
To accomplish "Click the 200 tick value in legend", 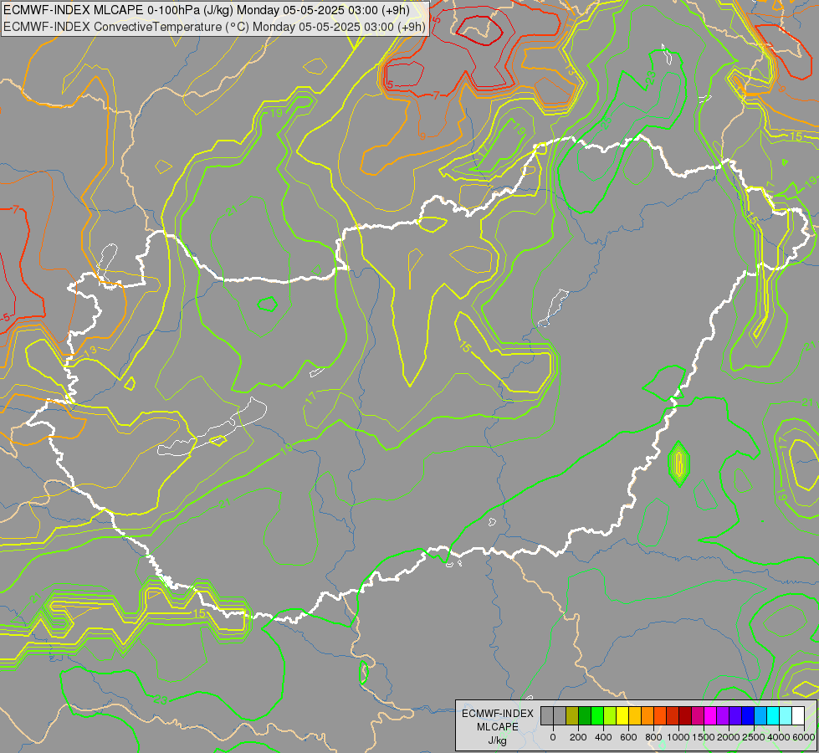I will [578, 737].
